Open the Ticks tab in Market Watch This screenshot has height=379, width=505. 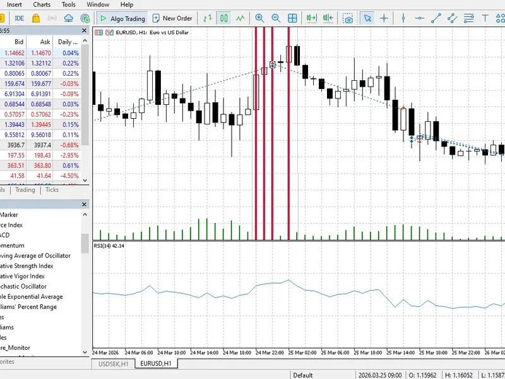point(52,190)
